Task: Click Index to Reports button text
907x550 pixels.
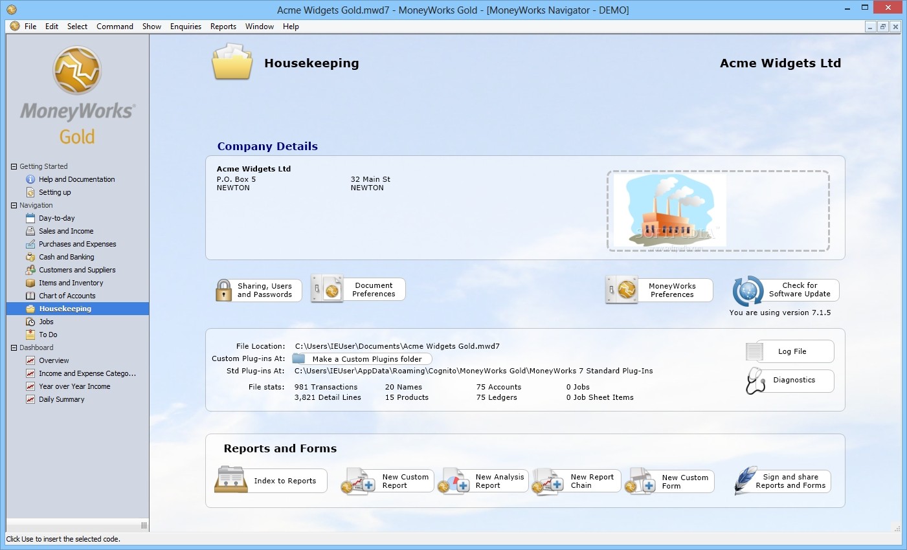Action: tap(285, 481)
